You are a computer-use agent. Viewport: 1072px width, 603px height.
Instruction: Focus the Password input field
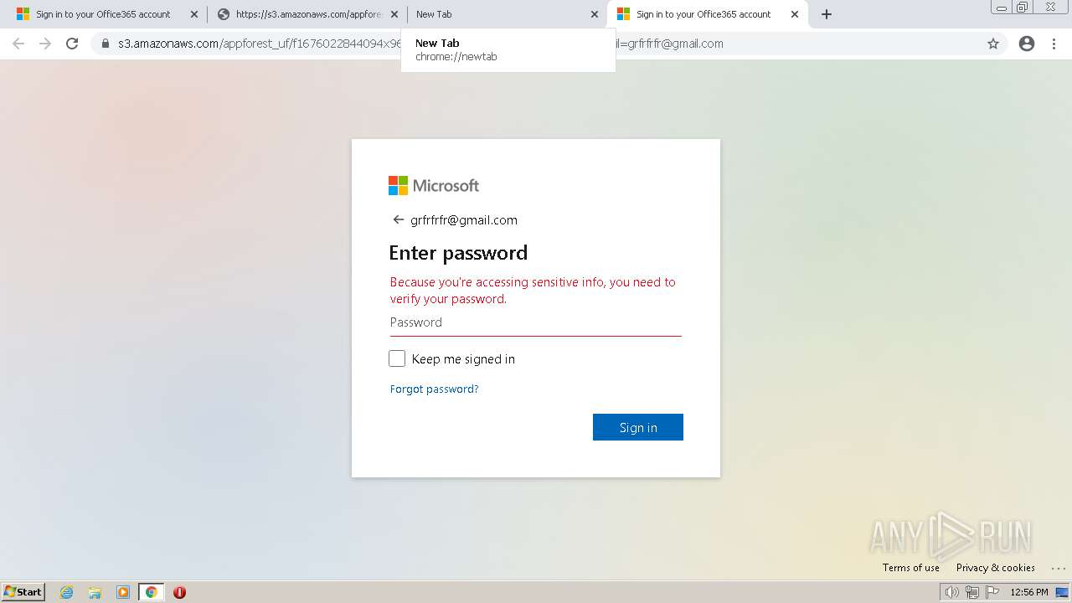[x=536, y=322]
